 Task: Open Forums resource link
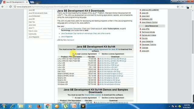click(x=144, y=38)
